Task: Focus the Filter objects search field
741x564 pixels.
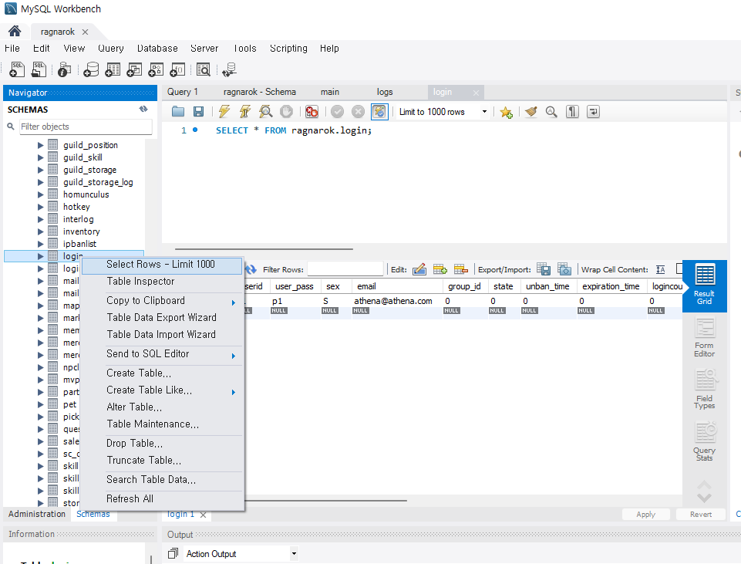Action: click(x=86, y=127)
